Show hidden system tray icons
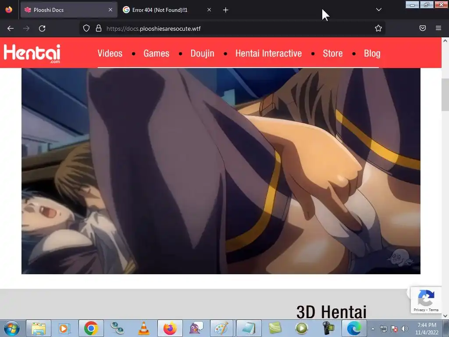Image resolution: width=449 pixels, height=337 pixels. (x=373, y=329)
